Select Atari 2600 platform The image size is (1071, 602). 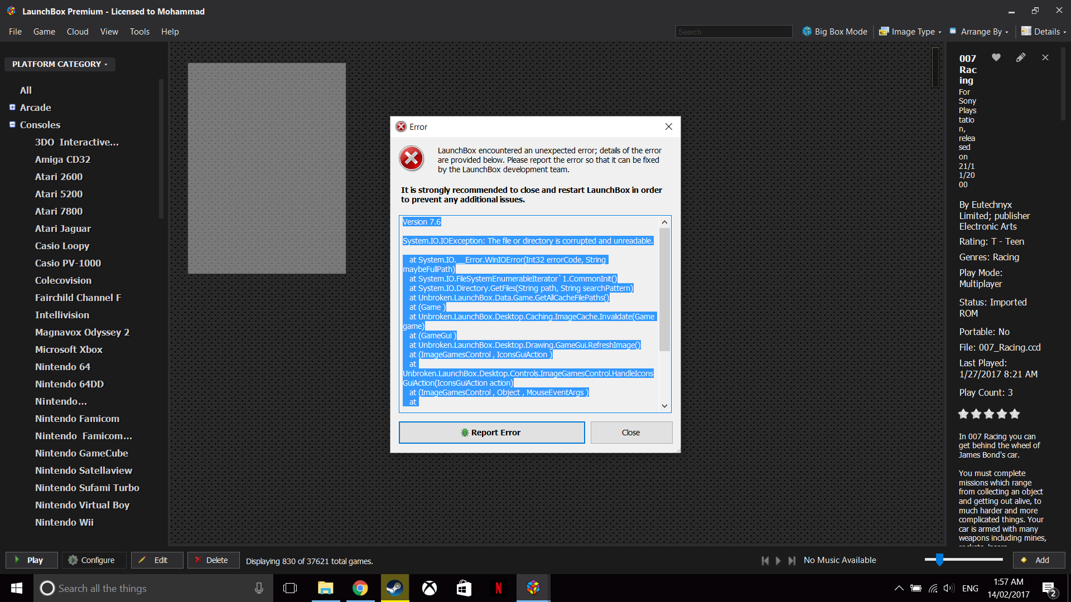tap(59, 177)
